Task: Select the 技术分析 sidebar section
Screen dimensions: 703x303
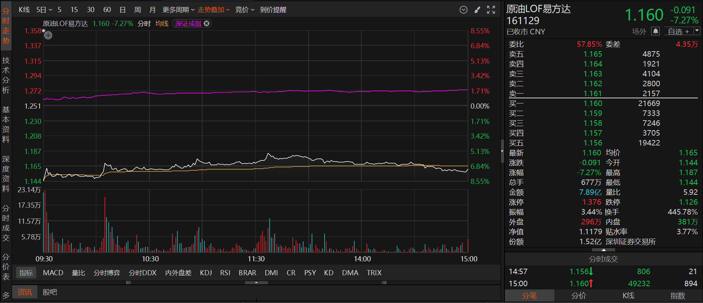Action: tap(6, 75)
